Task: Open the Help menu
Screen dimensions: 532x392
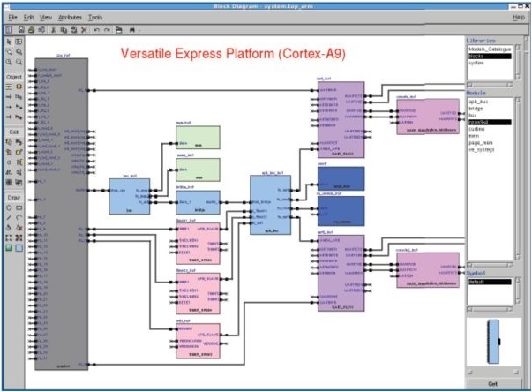Action: click(x=519, y=18)
